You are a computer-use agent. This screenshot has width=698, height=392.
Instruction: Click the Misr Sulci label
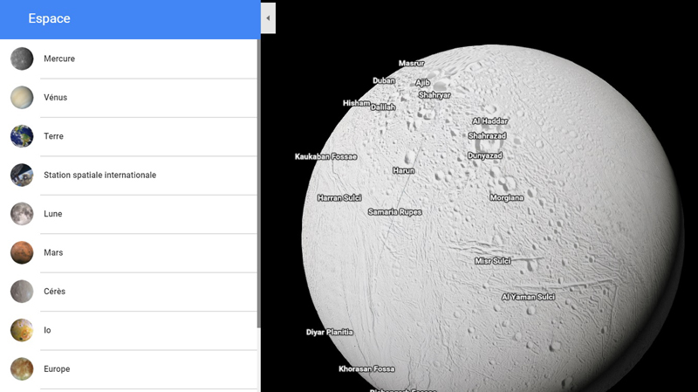pos(493,261)
